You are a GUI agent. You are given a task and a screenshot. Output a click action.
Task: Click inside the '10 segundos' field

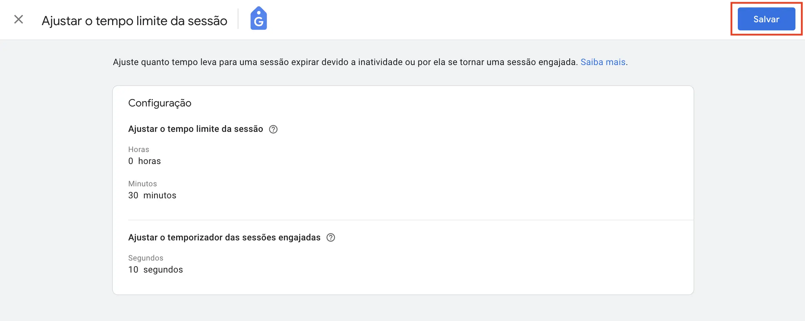(156, 269)
